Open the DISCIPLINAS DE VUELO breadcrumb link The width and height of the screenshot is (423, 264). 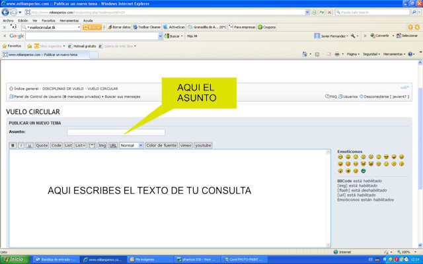click(x=63, y=88)
